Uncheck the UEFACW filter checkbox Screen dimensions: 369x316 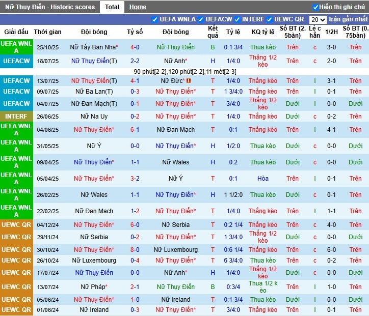pyautogui.click(x=201, y=19)
